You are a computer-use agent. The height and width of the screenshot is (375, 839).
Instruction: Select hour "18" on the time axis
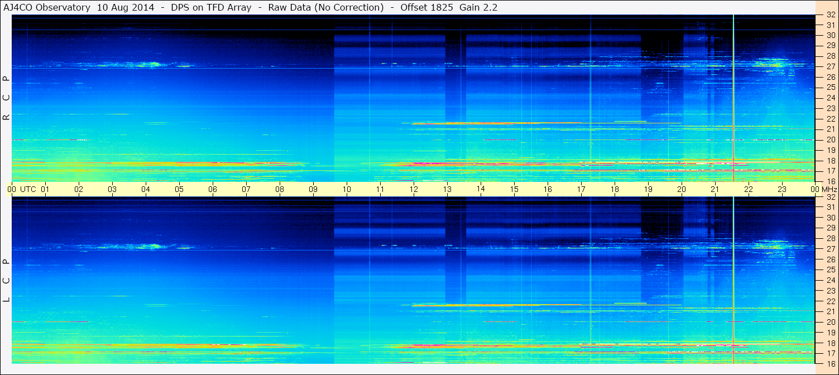pyautogui.click(x=615, y=189)
